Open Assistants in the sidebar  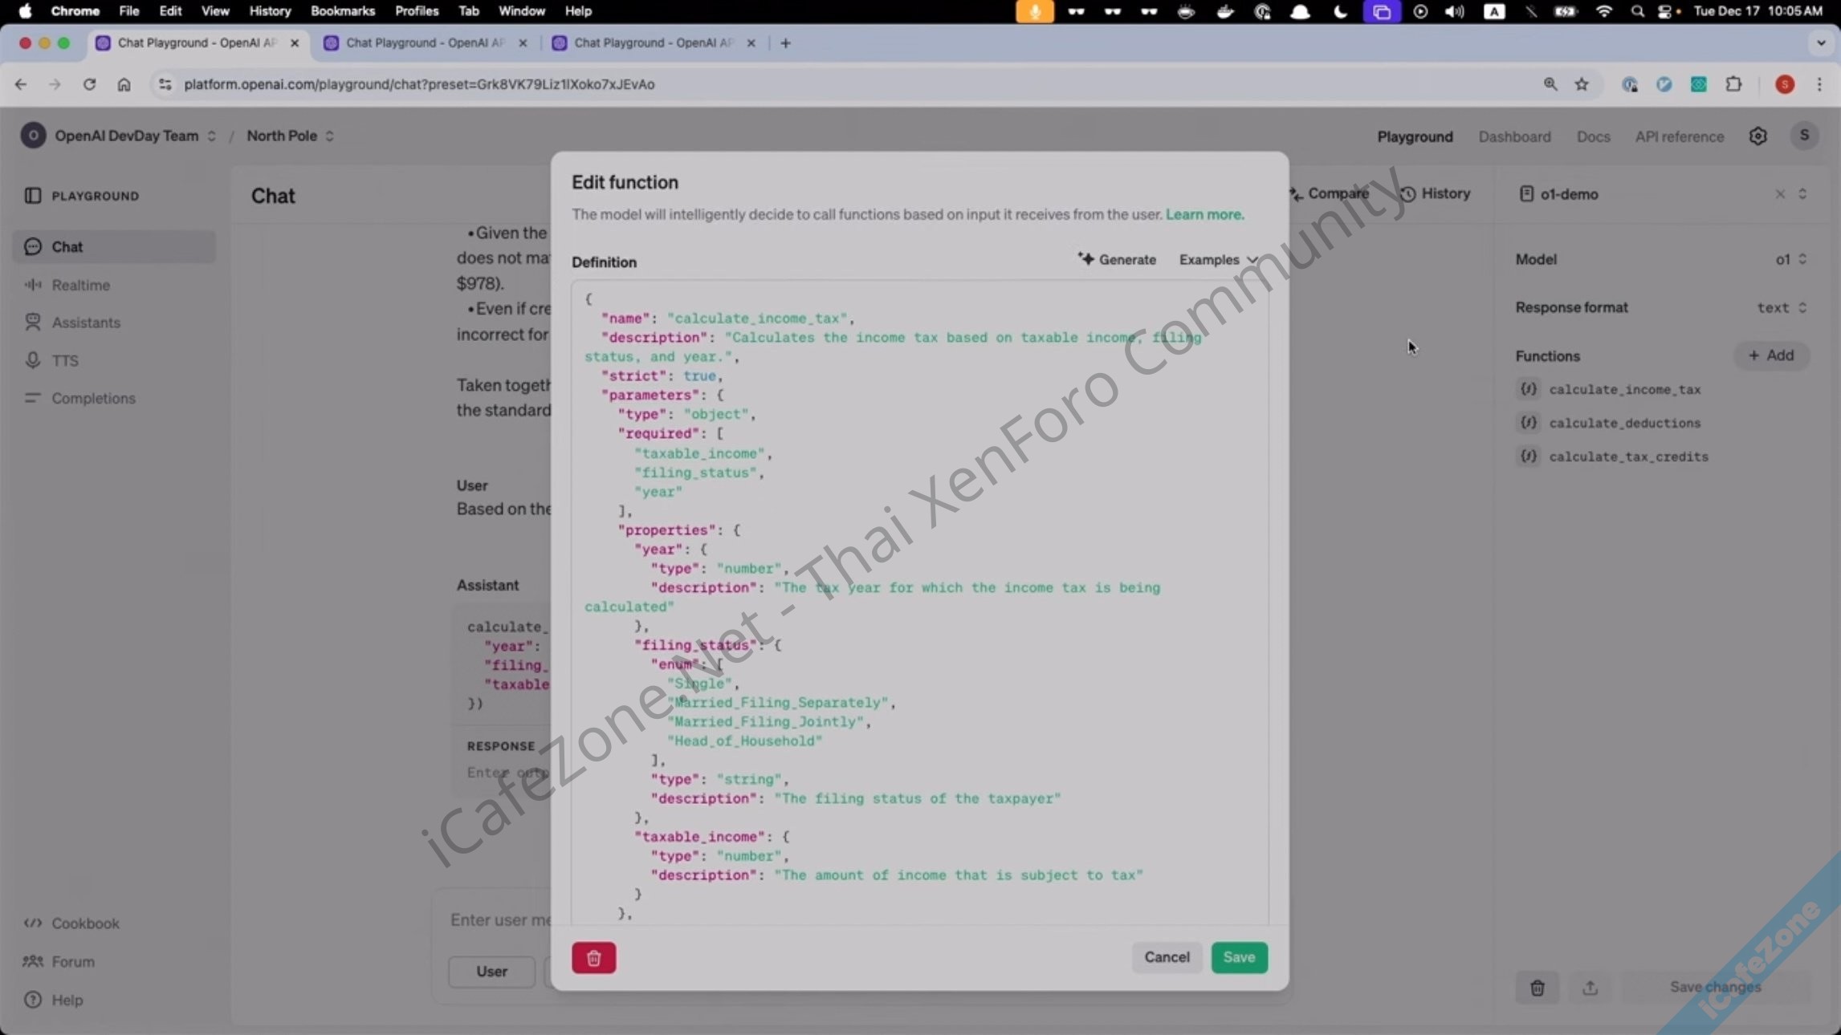(85, 323)
